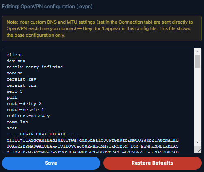Place cursor on the 'dev tun' line
204x172 pixels.
pos(16,61)
